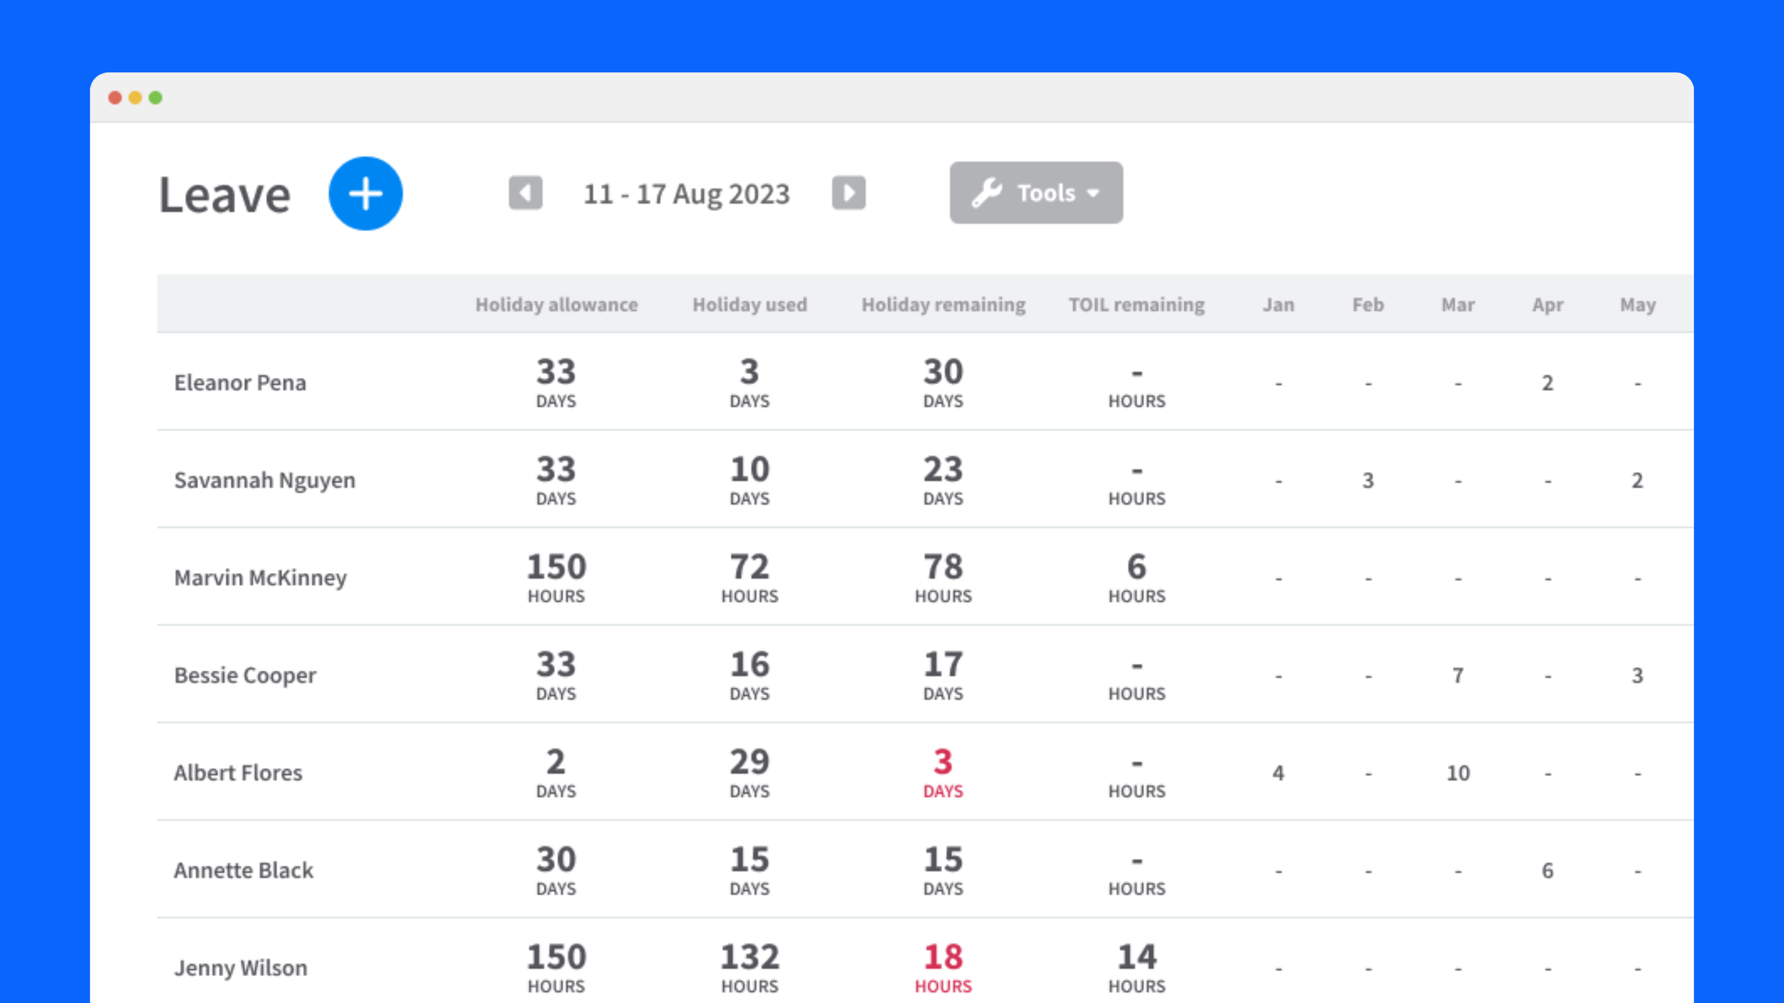
Task: Click the green traffic light window control
Action: click(x=154, y=98)
